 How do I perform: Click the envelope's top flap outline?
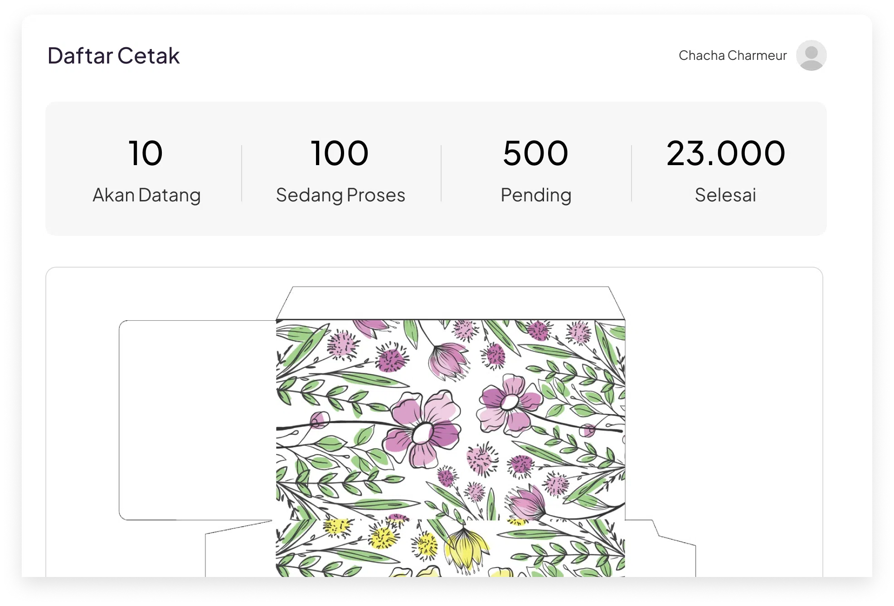point(450,303)
